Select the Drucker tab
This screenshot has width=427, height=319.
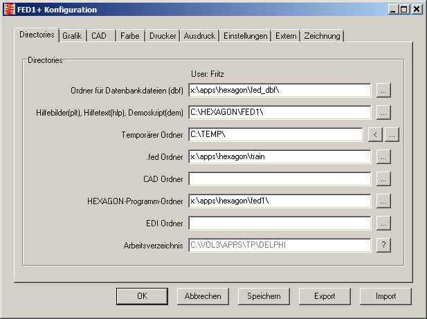(x=163, y=36)
